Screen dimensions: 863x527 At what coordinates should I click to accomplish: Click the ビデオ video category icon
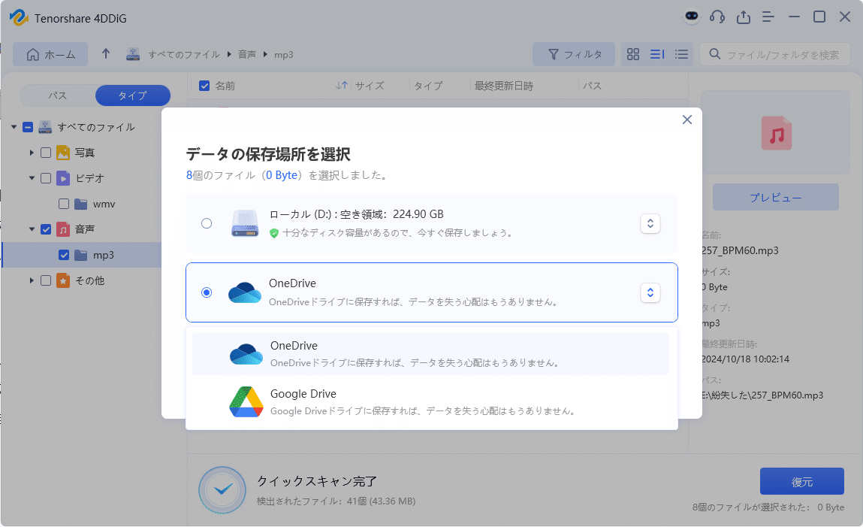pyautogui.click(x=63, y=178)
